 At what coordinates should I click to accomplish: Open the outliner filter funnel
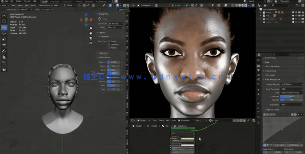[x=297, y=5]
